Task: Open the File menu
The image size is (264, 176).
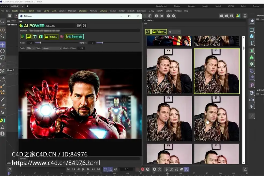Action: pyautogui.click(x=2, y=11)
